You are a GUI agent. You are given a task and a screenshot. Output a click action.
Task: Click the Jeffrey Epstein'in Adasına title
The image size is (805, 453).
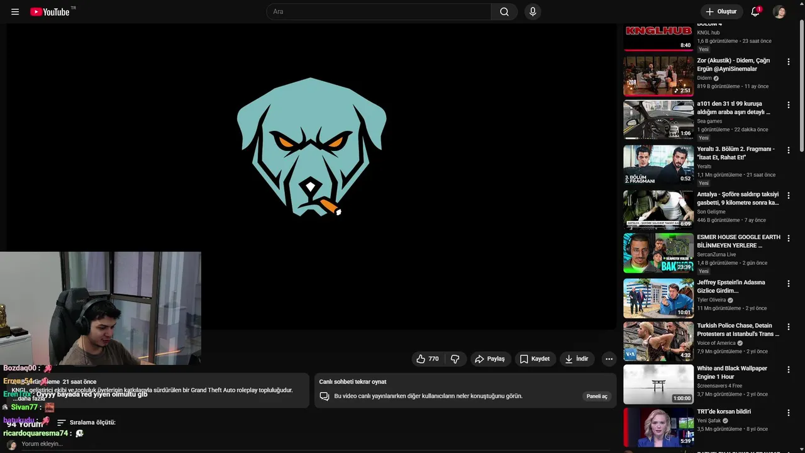pos(731,286)
